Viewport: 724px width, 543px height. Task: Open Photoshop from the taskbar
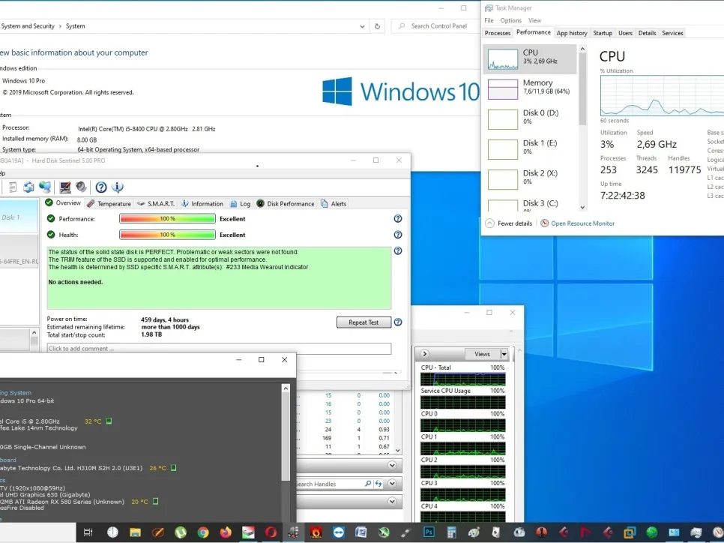tap(429, 532)
